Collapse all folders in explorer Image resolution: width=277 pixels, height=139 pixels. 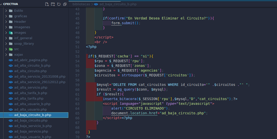point(65,4)
